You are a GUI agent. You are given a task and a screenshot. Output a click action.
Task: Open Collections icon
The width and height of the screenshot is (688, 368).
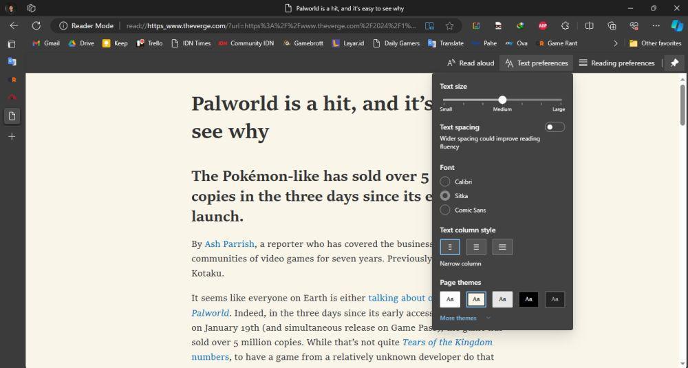(612, 26)
